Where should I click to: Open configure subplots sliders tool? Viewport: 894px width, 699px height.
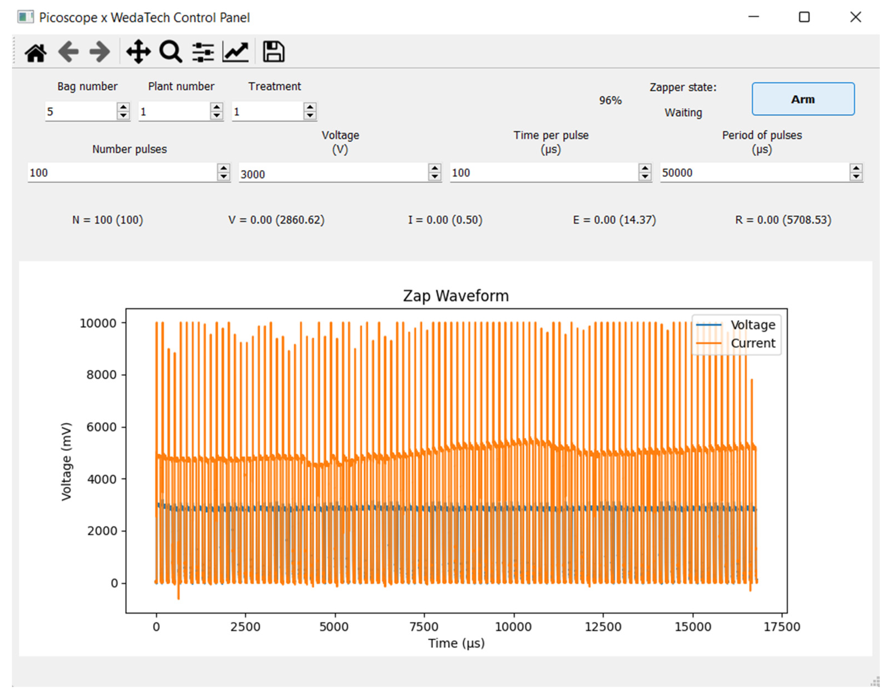(x=203, y=52)
